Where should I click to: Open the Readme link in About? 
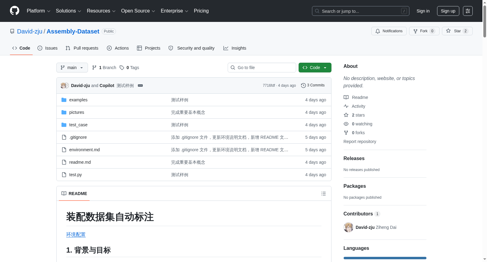[356, 97]
